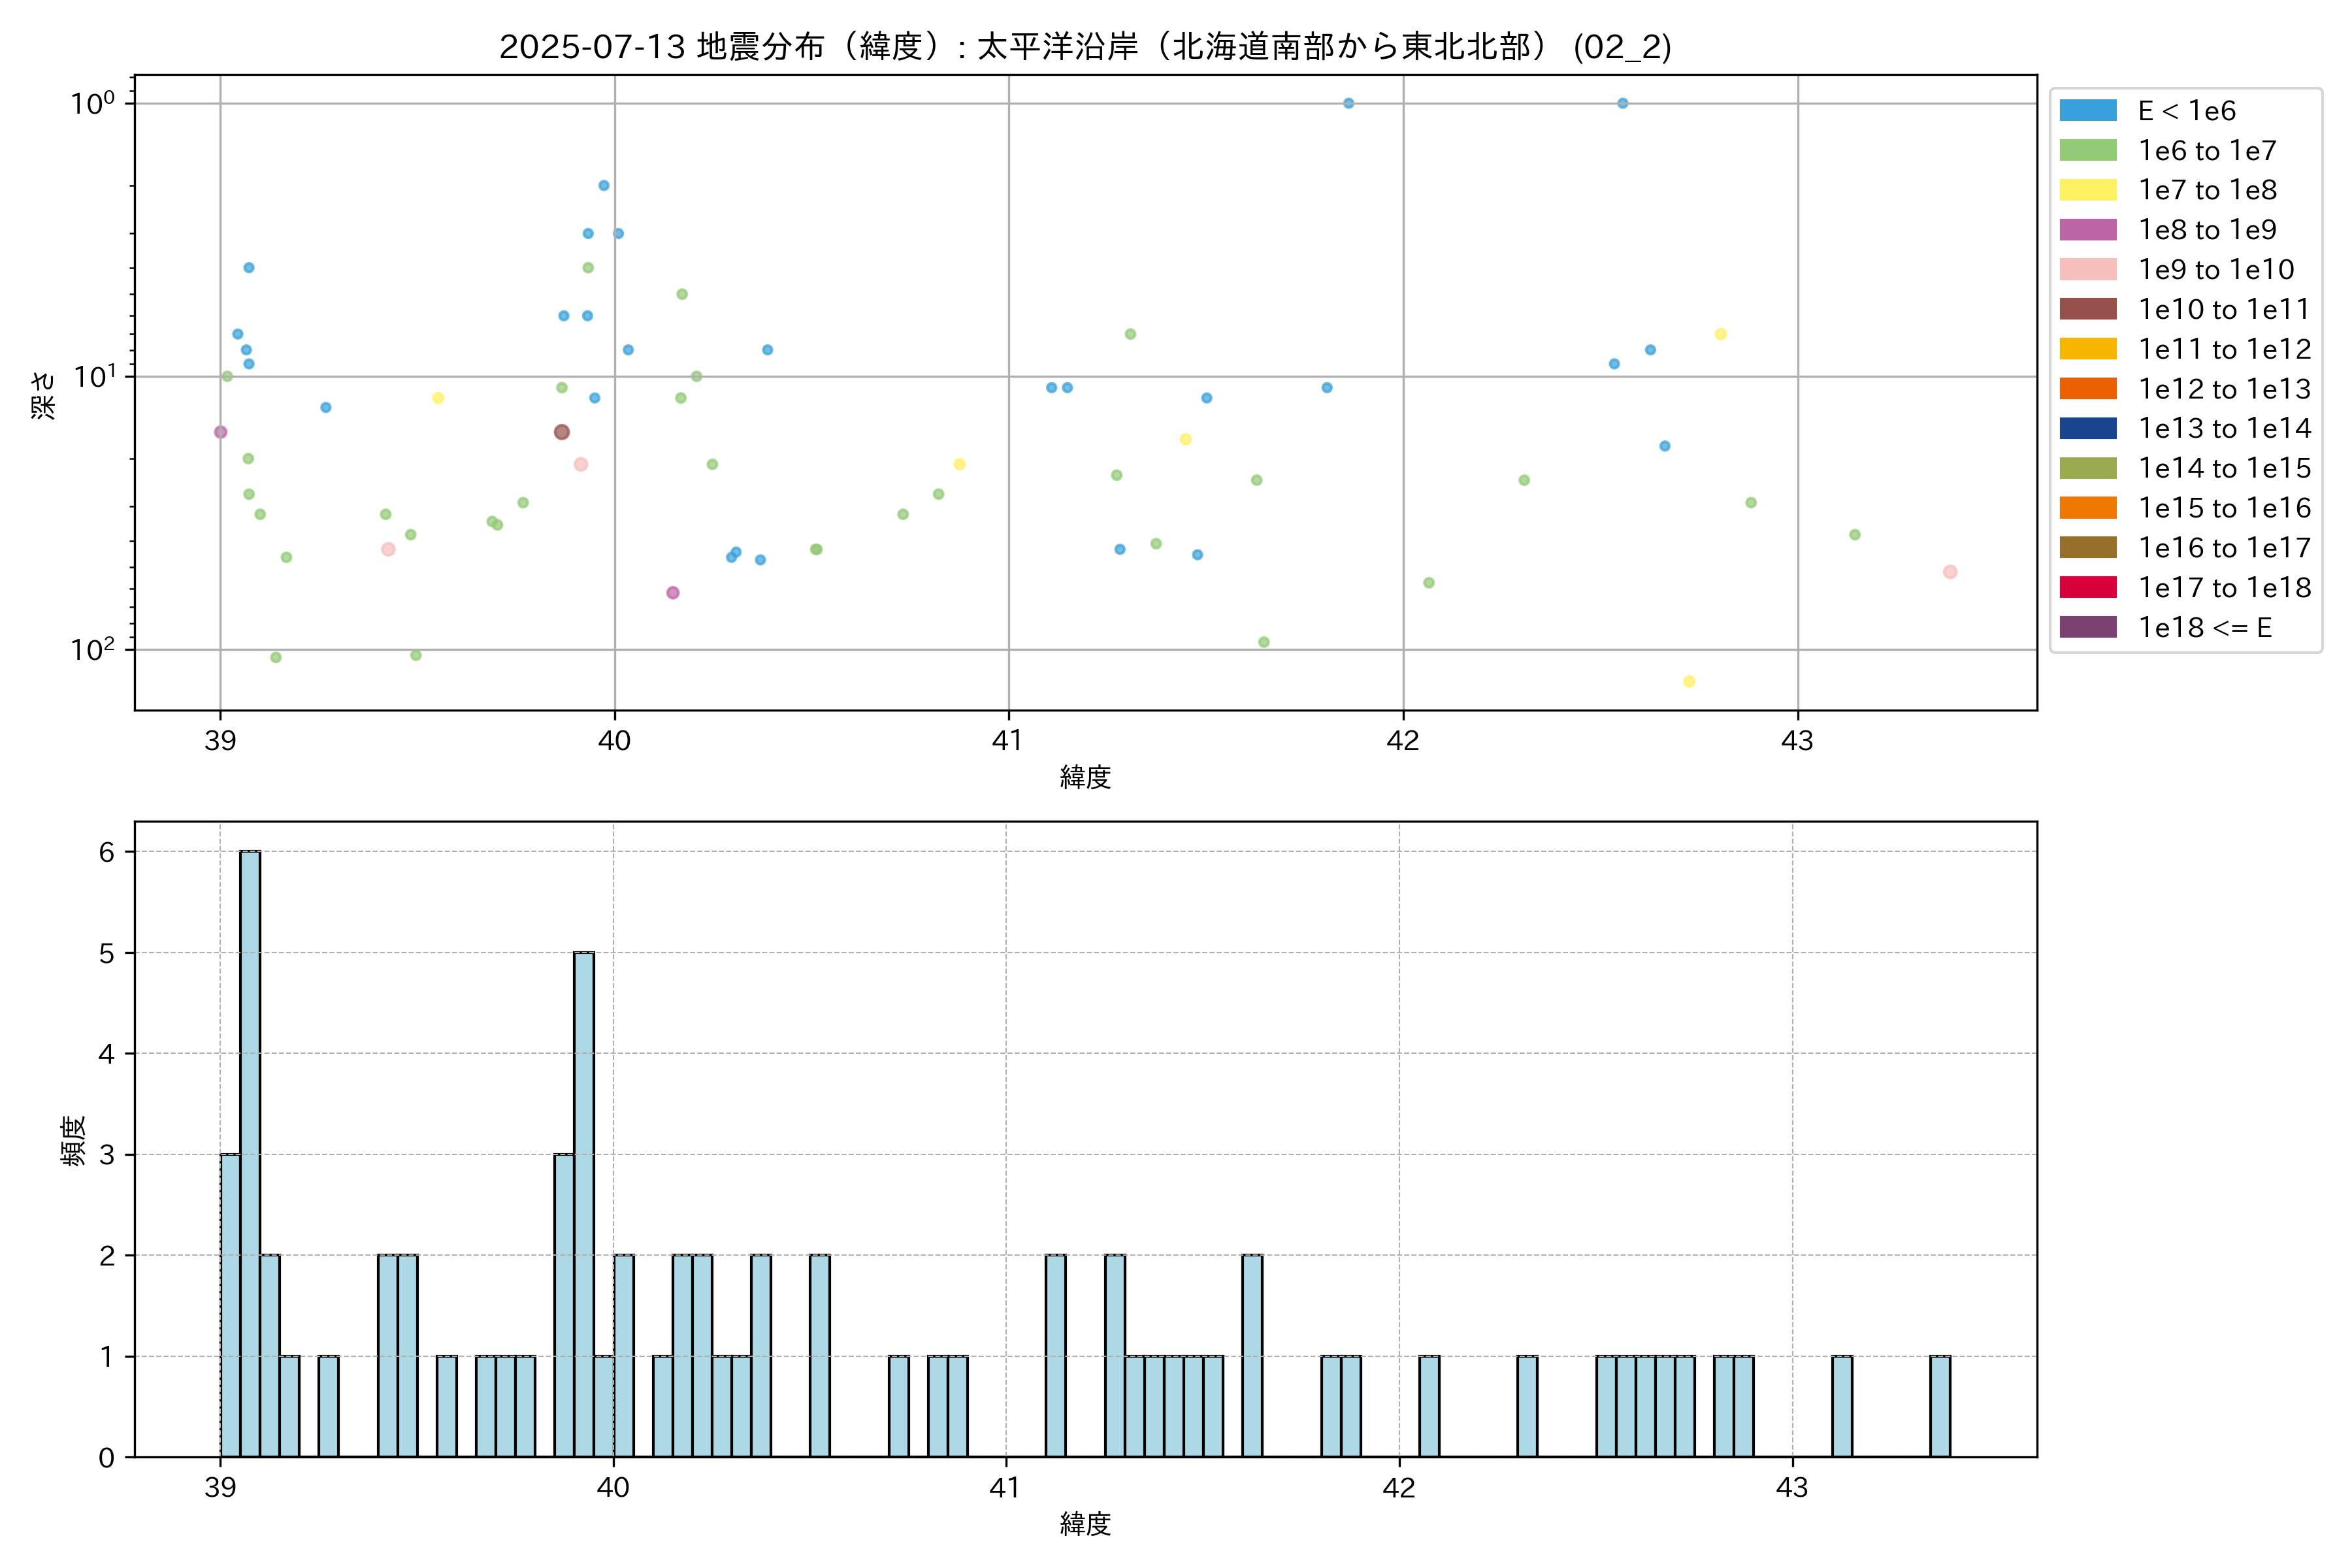Click the legend label 1e12 to 1e13
2352x1568 pixels.
click(2224, 389)
